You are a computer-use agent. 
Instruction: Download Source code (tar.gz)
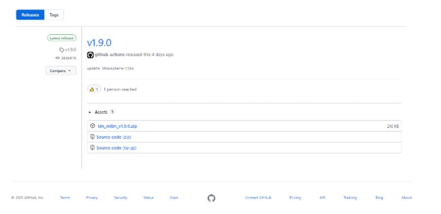pos(117,148)
